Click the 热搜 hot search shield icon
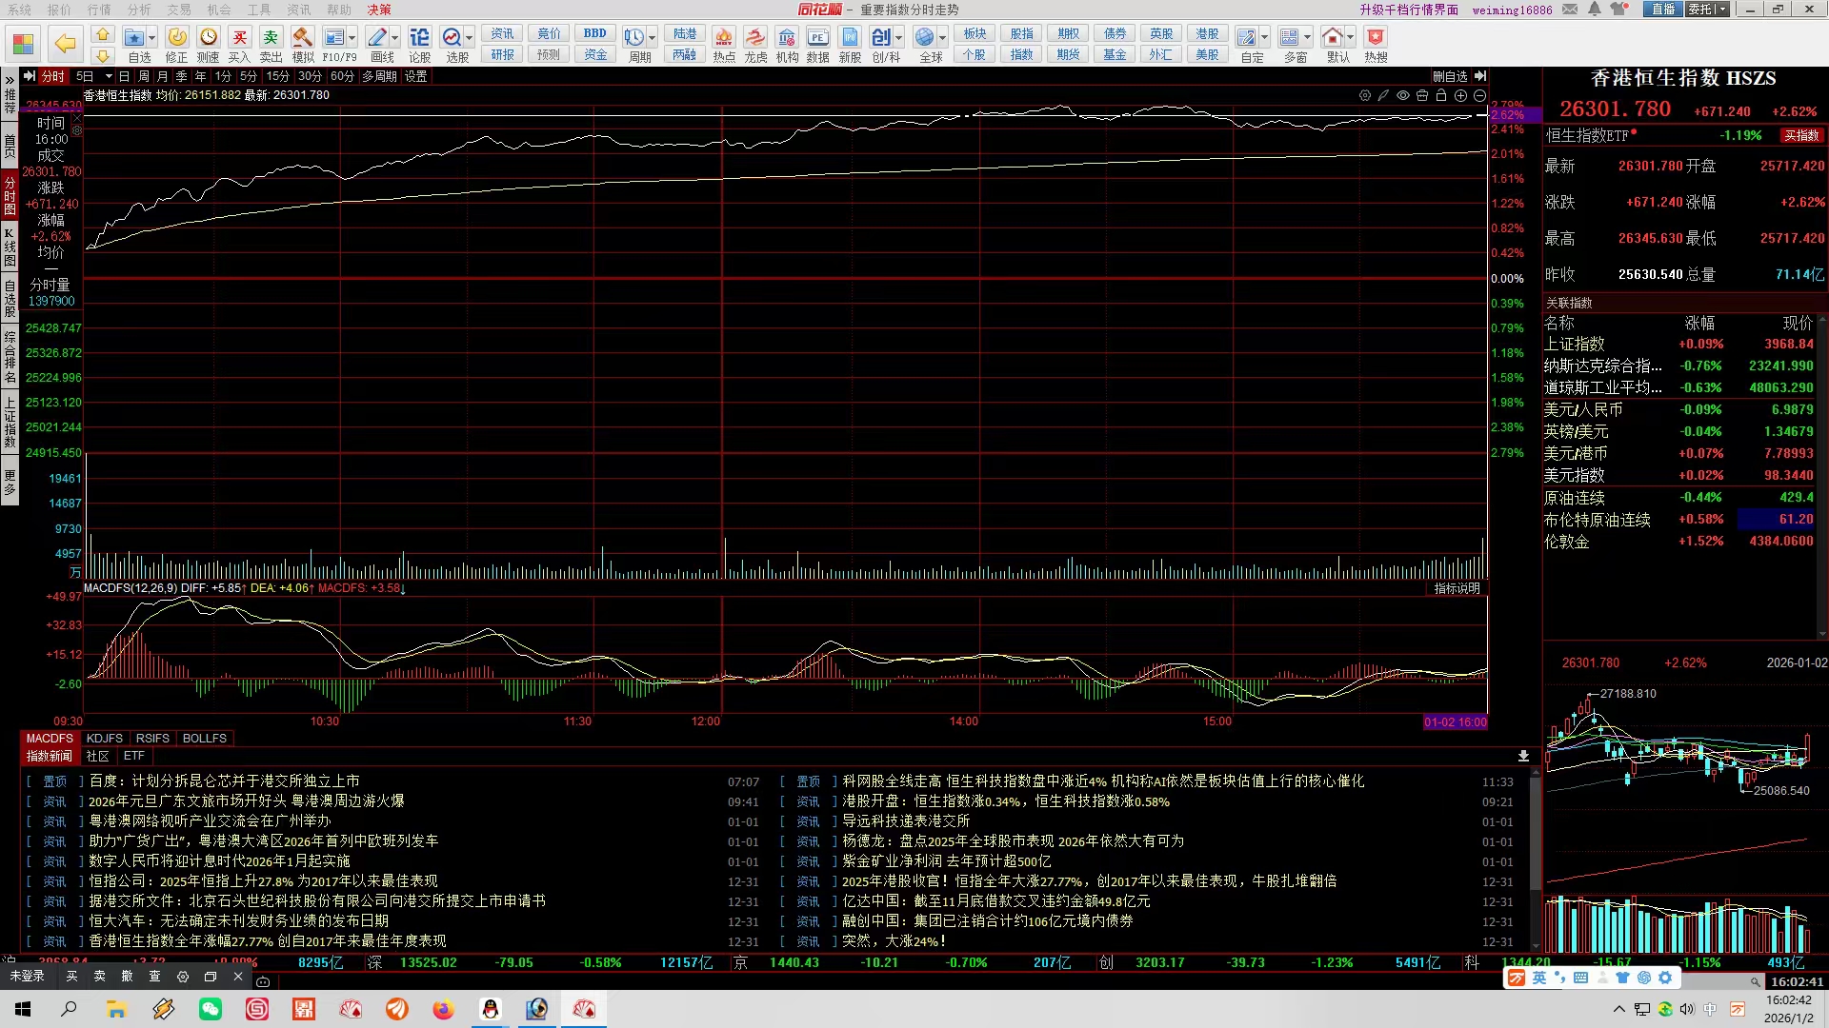Viewport: 1829px width, 1028px height. click(1375, 38)
